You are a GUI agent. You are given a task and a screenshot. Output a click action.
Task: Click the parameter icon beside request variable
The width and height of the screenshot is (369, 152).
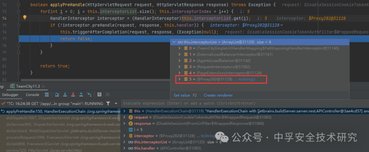[x=131, y=117]
